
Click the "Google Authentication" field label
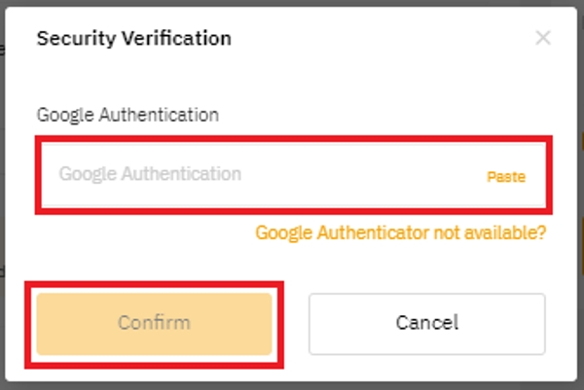click(128, 115)
